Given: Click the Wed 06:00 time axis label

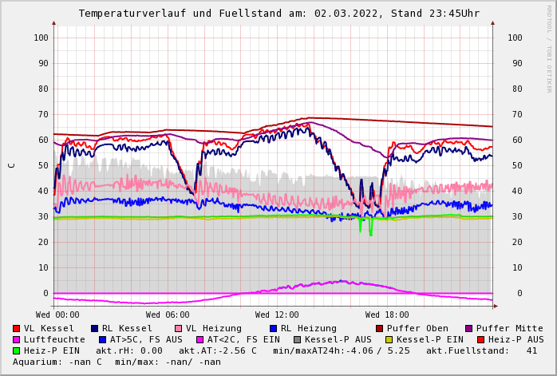Looking at the screenshot, I should (168, 315).
